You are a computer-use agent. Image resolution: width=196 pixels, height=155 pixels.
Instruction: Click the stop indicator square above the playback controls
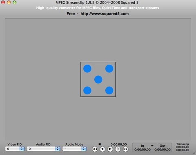100,144
